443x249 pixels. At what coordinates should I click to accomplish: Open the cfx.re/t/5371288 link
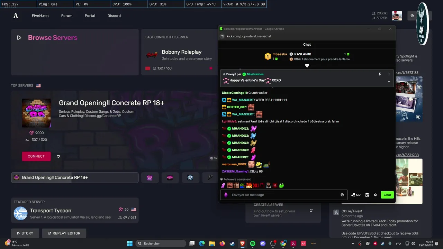pyautogui.click(x=407, y=155)
